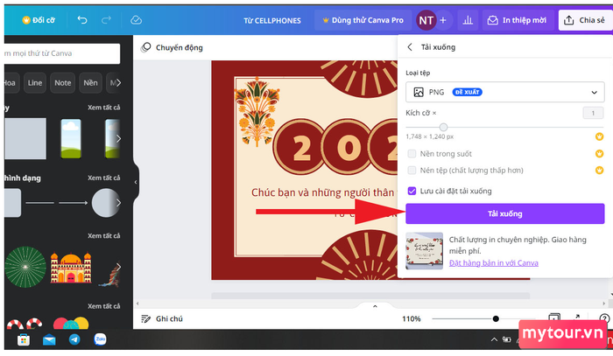Click the undo arrow icon
Screen dimensions: 613x356
pos(82,20)
